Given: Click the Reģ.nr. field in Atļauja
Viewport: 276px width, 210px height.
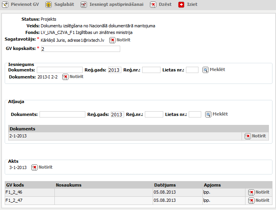Looking at the screenshot, I should [154, 114].
